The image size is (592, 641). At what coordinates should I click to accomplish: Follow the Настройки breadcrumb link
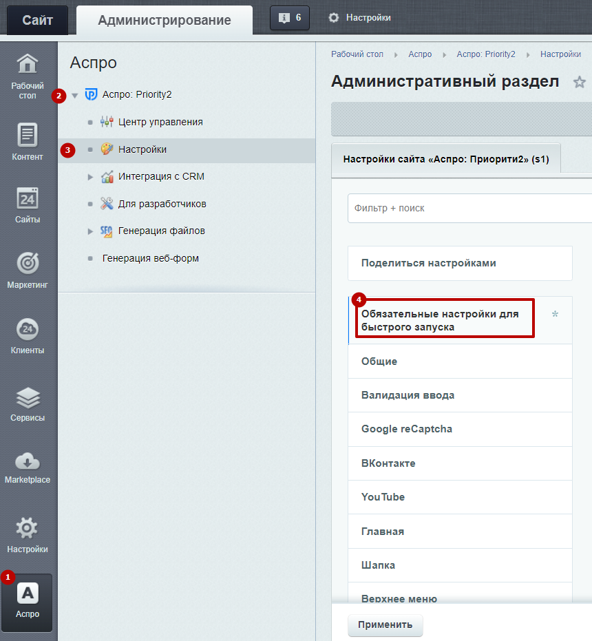tap(560, 54)
